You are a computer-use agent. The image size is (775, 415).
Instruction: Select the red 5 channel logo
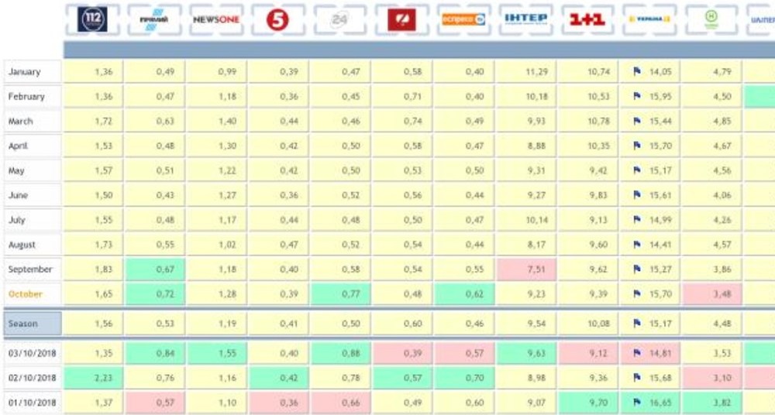[x=277, y=19]
